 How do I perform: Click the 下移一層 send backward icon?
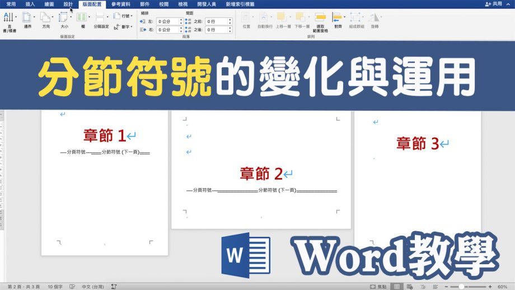pyautogui.click(x=300, y=17)
